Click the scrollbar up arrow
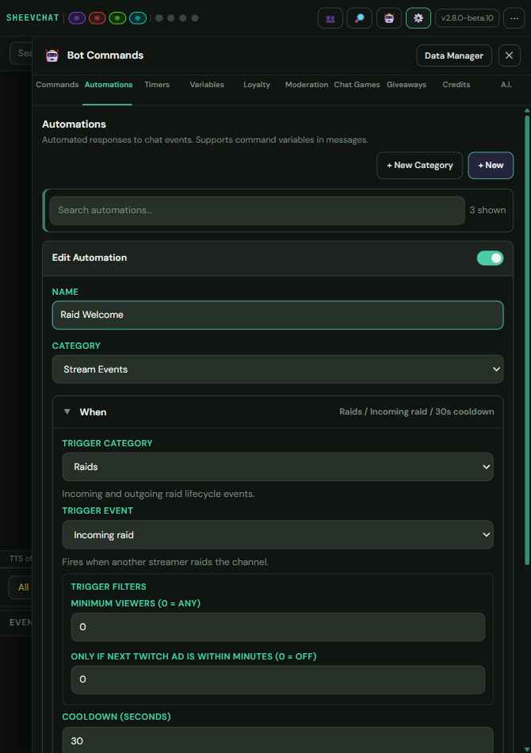This screenshot has width=531, height=753. [527, 110]
